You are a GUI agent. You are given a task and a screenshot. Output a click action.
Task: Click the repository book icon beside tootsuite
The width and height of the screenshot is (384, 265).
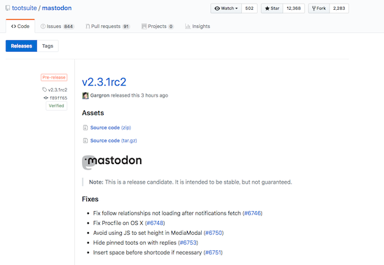tap(8, 8)
